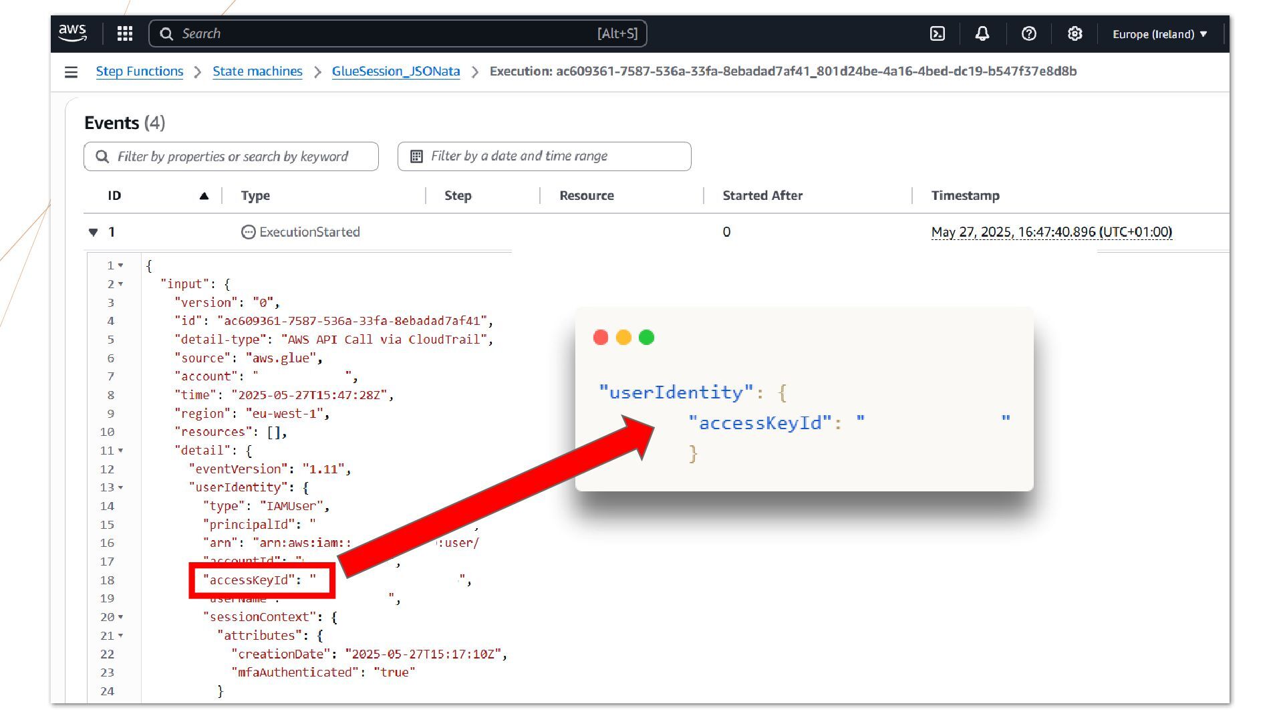Open the settings gear in top bar
The width and height of the screenshot is (1283, 722).
pos(1075,33)
